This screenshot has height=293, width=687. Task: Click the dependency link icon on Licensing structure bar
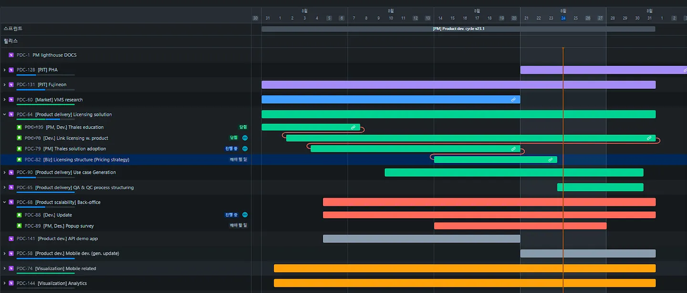tap(550, 160)
